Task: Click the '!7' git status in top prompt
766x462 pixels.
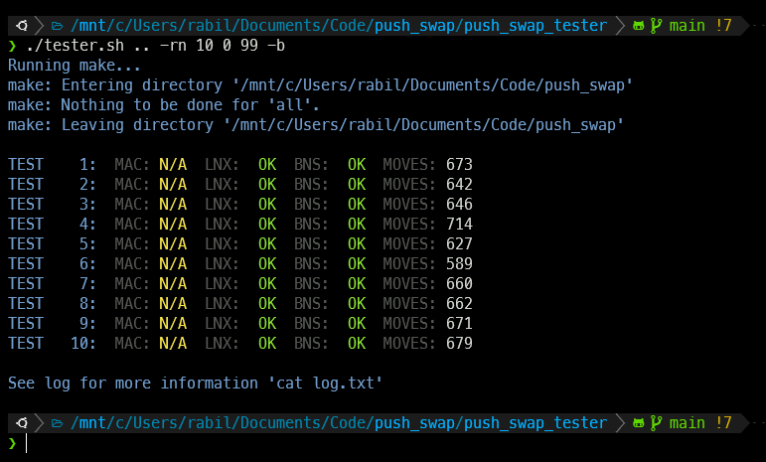Action: [723, 26]
